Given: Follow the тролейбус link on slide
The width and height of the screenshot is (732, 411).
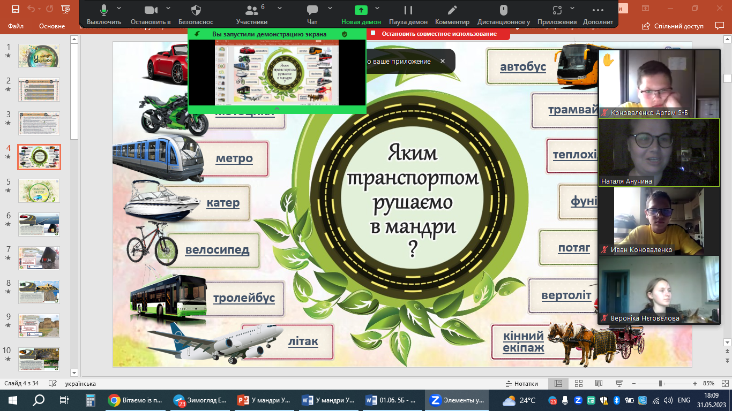Looking at the screenshot, I should (x=244, y=299).
